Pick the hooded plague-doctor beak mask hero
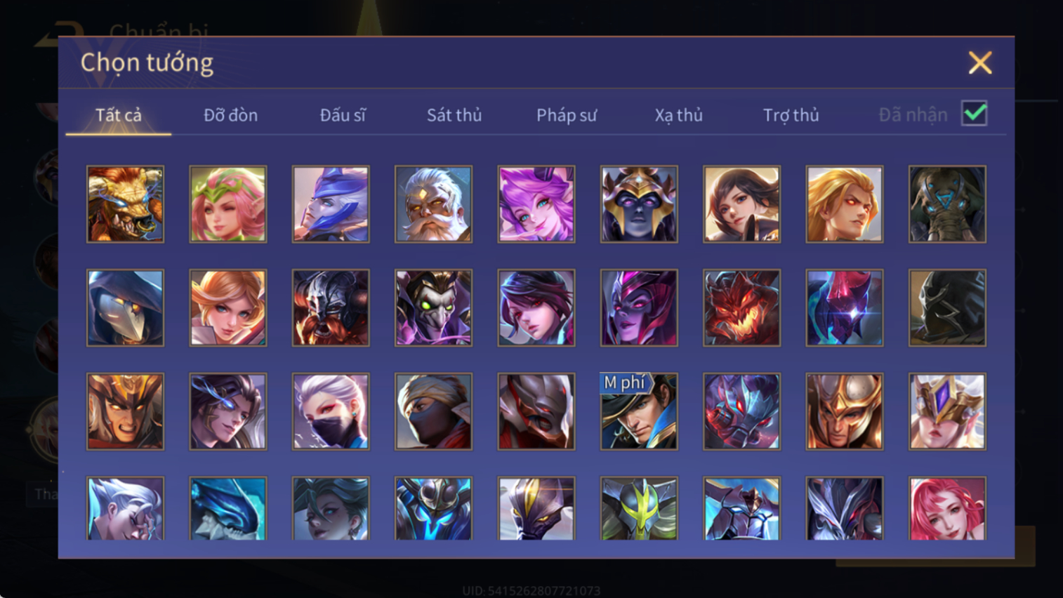Viewport: 1063px width, 598px height. coord(125,308)
